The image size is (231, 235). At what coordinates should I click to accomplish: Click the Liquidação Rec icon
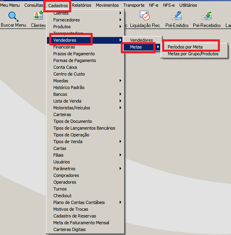[x=145, y=15]
